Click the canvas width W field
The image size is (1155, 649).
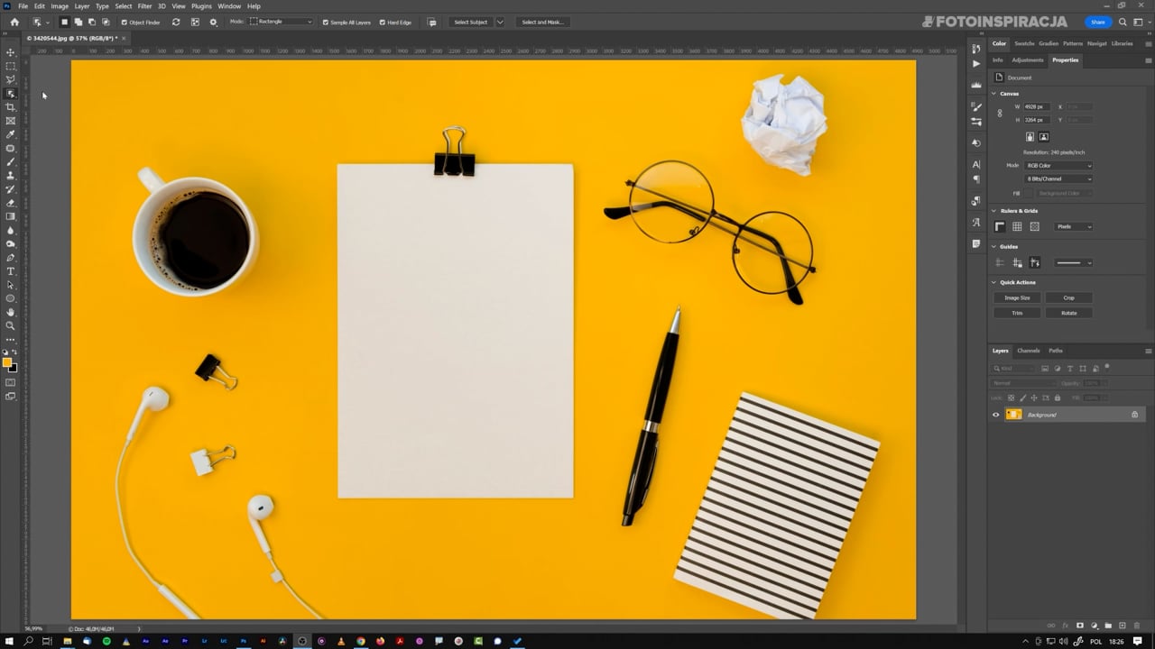click(1035, 106)
